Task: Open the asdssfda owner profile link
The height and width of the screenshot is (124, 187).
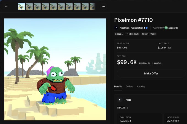Action: tap(173, 28)
